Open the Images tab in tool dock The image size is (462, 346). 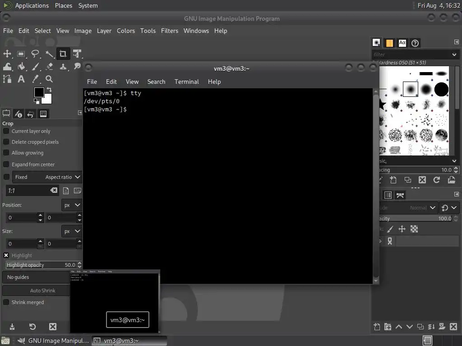click(x=43, y=114)
